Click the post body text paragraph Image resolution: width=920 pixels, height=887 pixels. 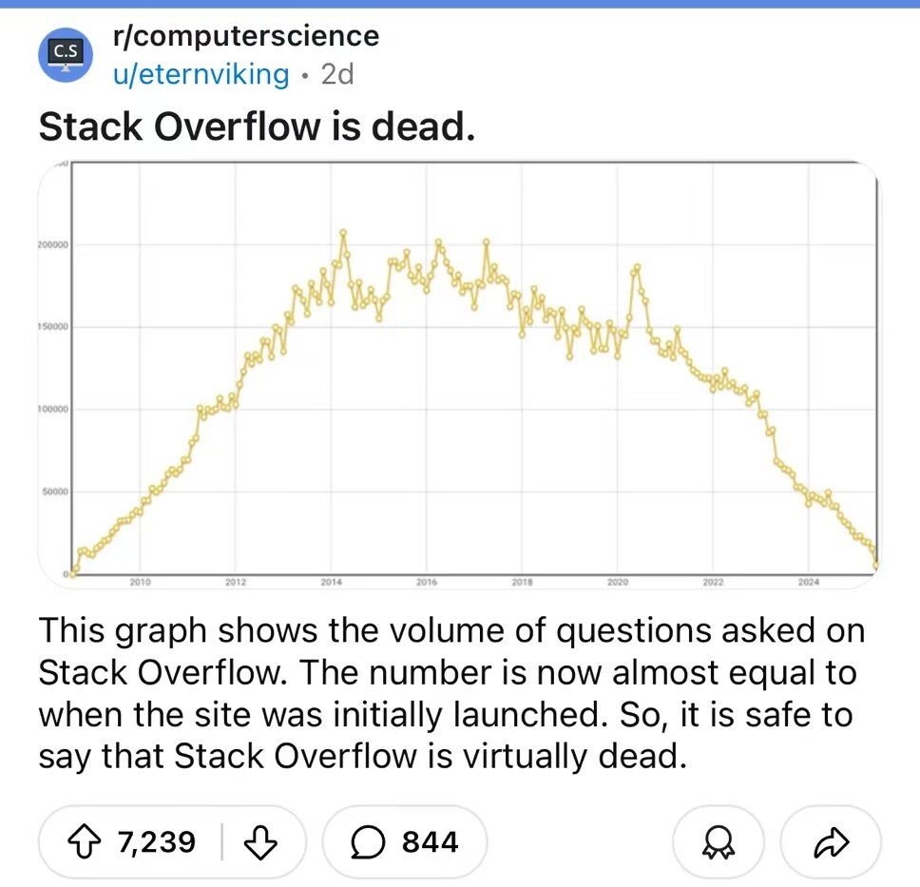point(451,693)
